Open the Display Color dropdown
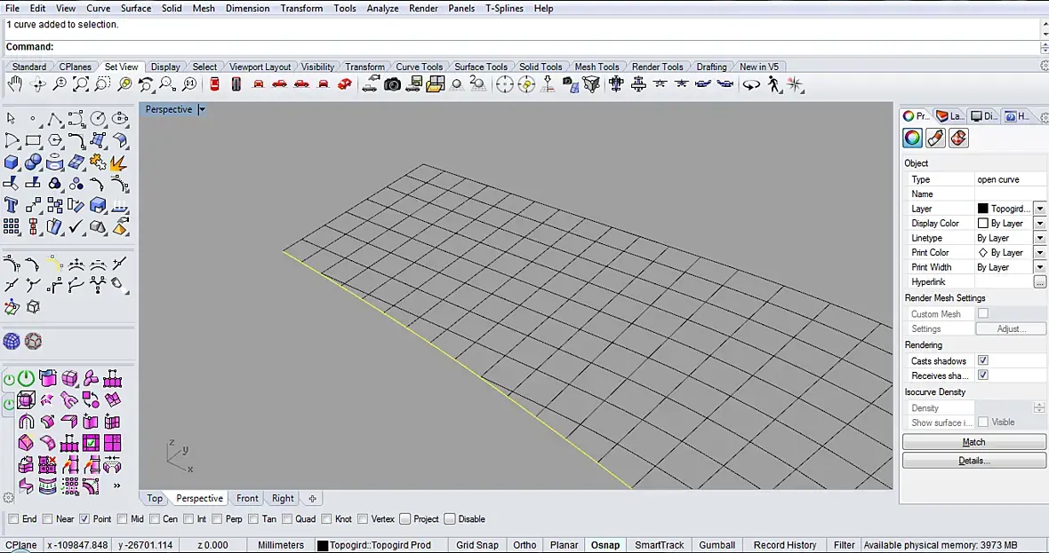This screenshot has width=1049, height=553. 1039,223
